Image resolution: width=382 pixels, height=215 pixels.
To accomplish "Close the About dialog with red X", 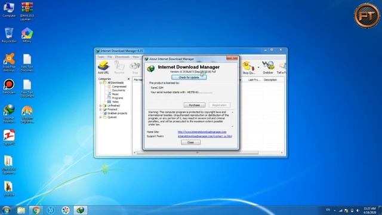I will 232,59.
